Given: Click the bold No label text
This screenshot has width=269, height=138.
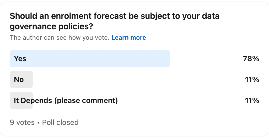Looking at the screenshot, I should pyautogui.click(x=19, y=79).
